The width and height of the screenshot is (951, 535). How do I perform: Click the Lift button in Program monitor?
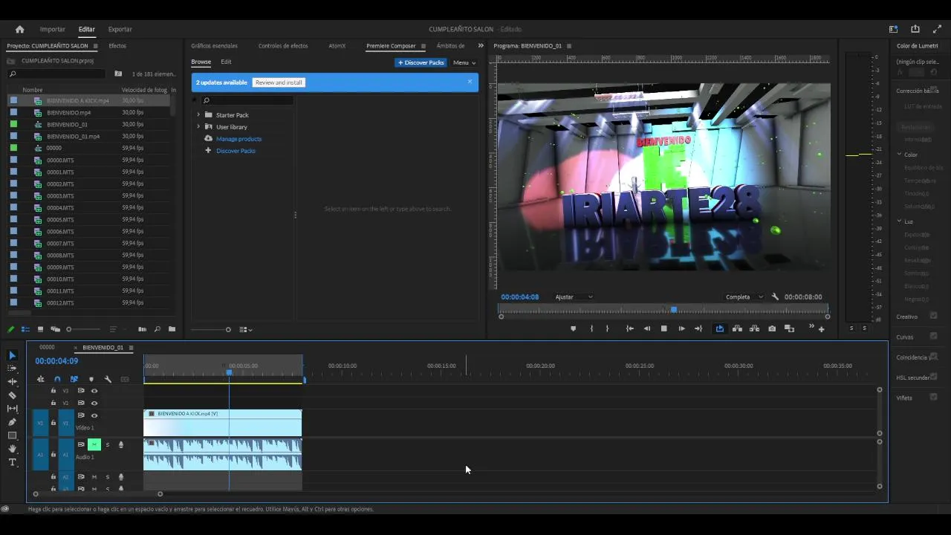pyautogui.click(x=737, y=328)
